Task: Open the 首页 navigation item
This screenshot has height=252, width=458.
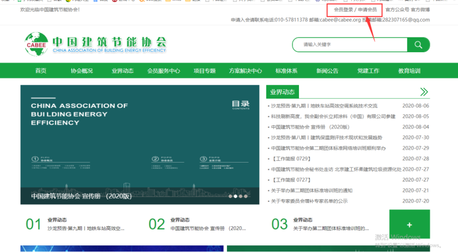Action: tap(41, 71)
